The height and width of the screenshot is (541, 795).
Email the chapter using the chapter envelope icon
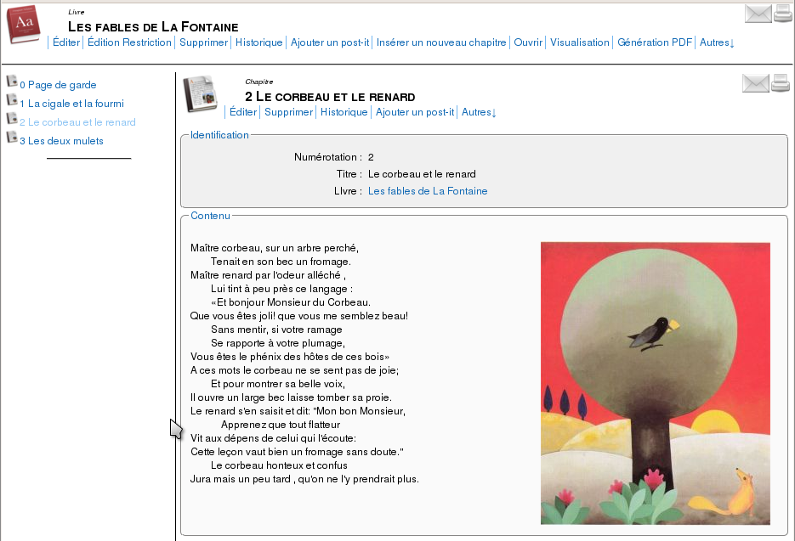[755, 83]
